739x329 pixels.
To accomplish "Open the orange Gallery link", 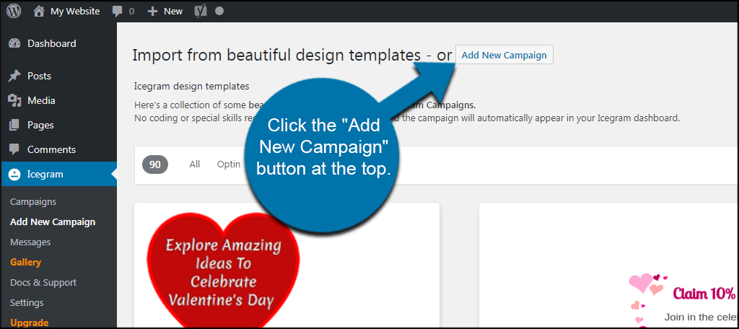I will 26,263.
